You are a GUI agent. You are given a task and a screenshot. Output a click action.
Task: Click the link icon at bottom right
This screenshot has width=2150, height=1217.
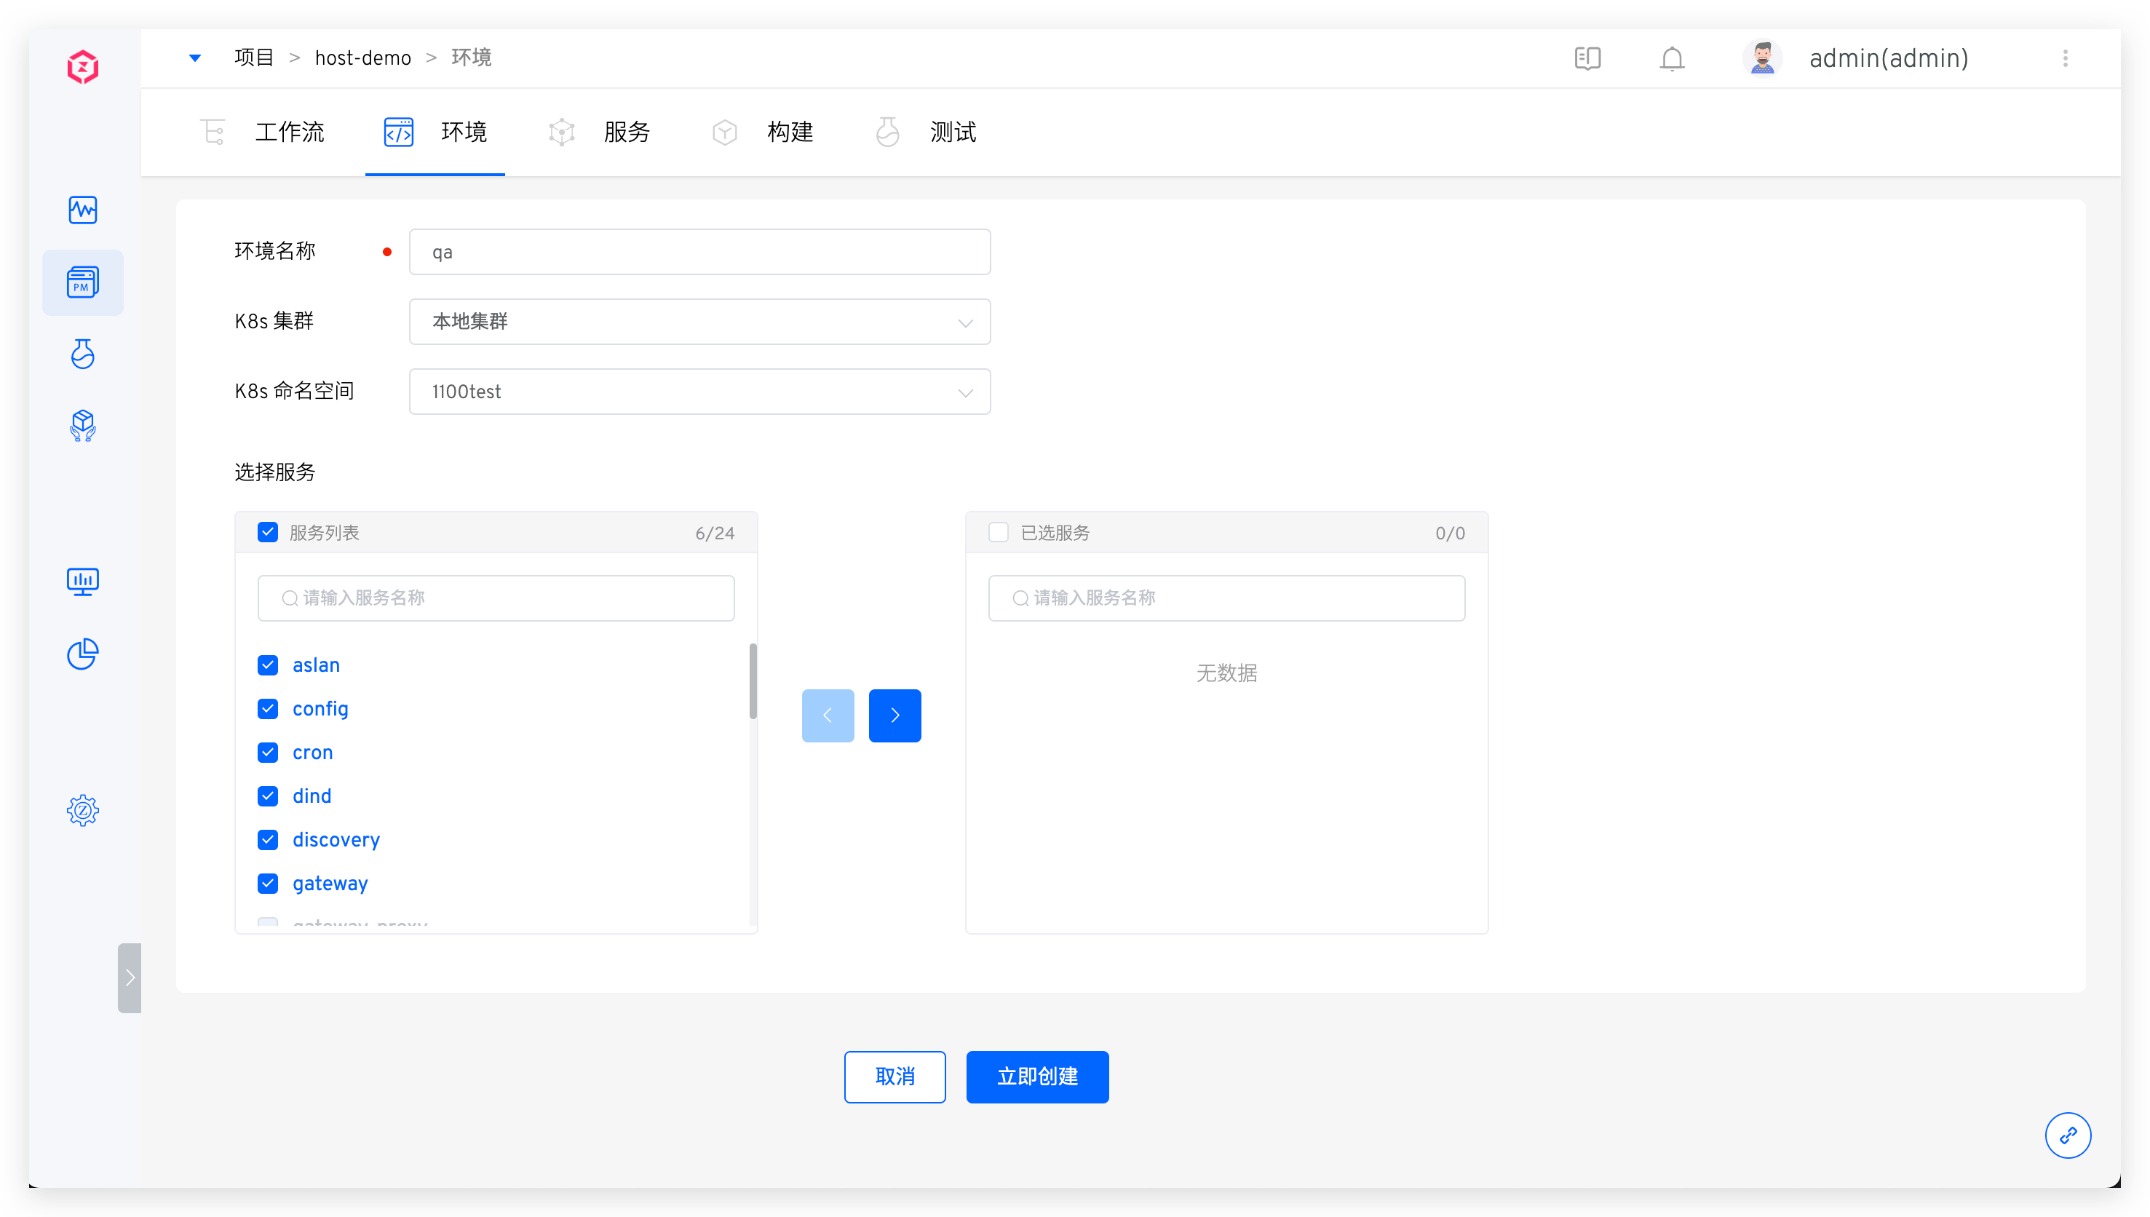(2067, 1135)
